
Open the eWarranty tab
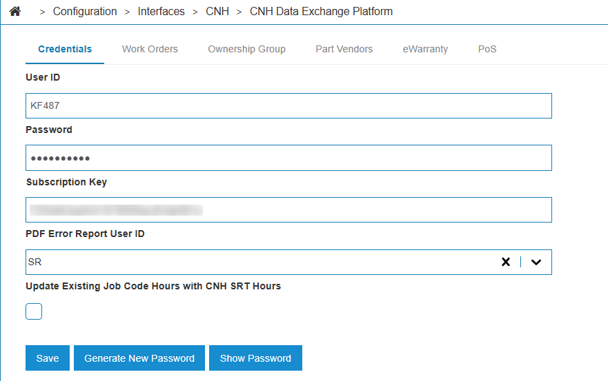[425, 49]
